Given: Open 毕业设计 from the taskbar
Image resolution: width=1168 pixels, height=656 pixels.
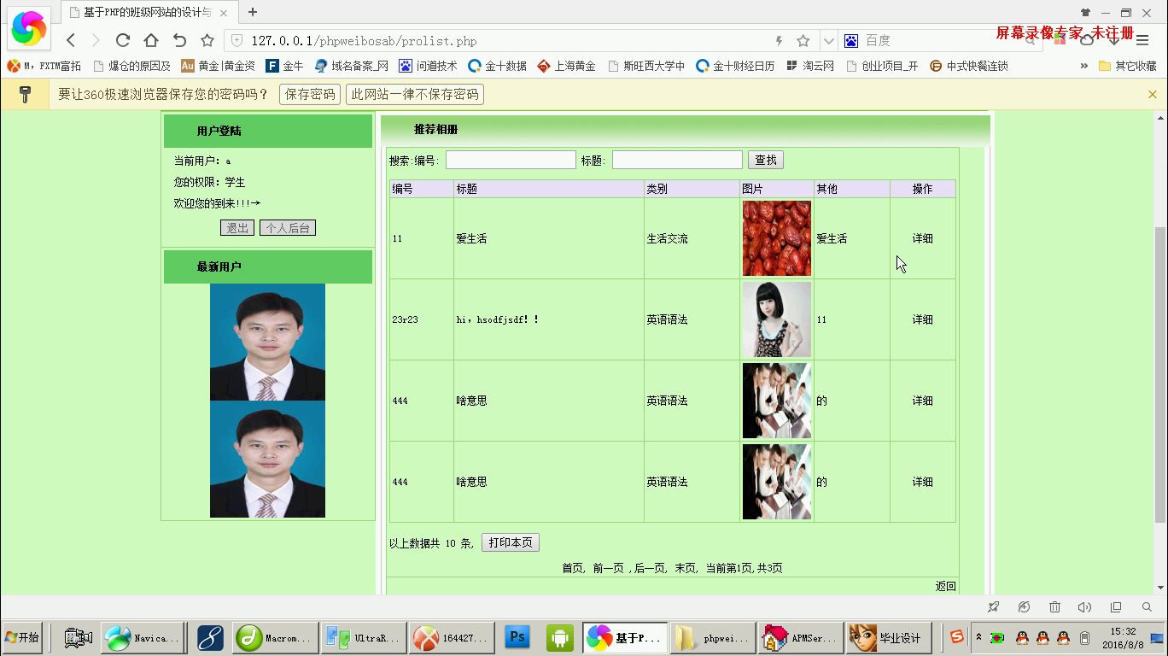Looking at the screenshot, I should coord(889,637).
